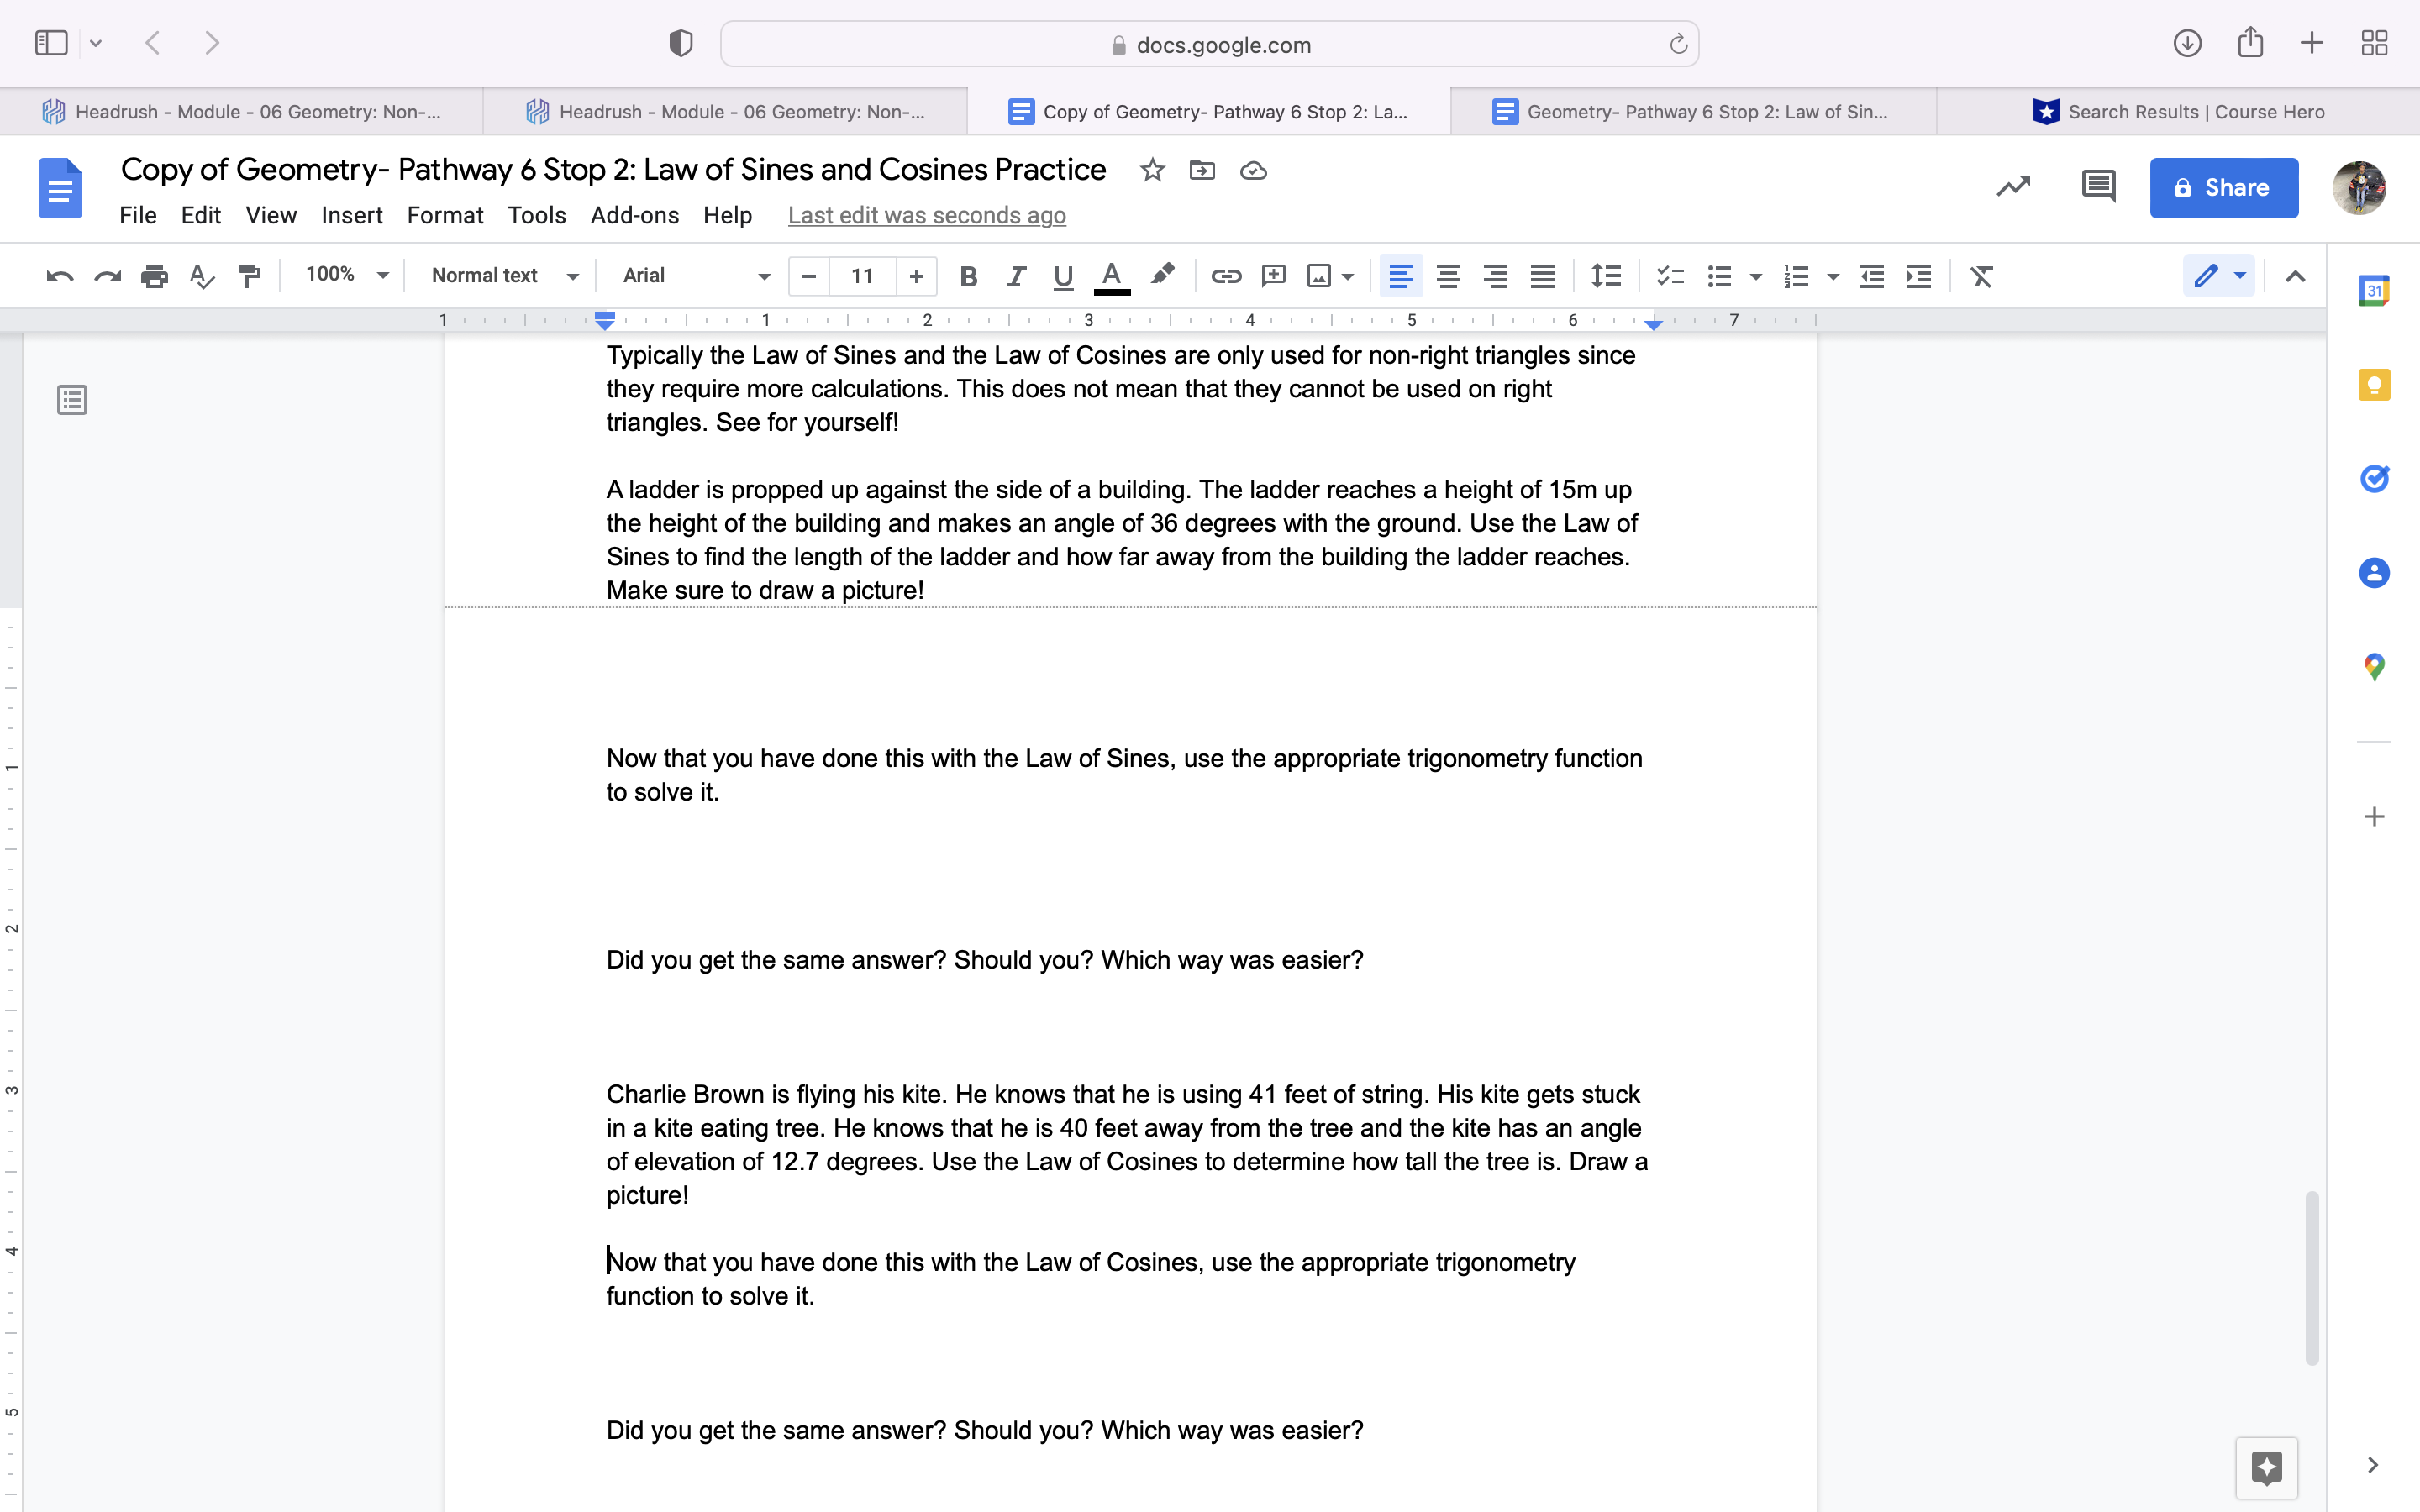
Task: Star this document
Action: 1152,170
